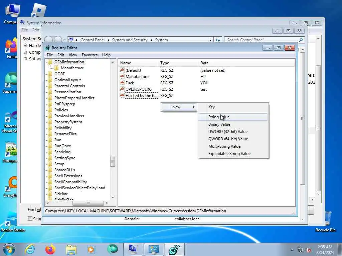Switch to Registry Editor taskbar button
The image size is (342, 256).
pyautogui.click(x=174, y=249)
